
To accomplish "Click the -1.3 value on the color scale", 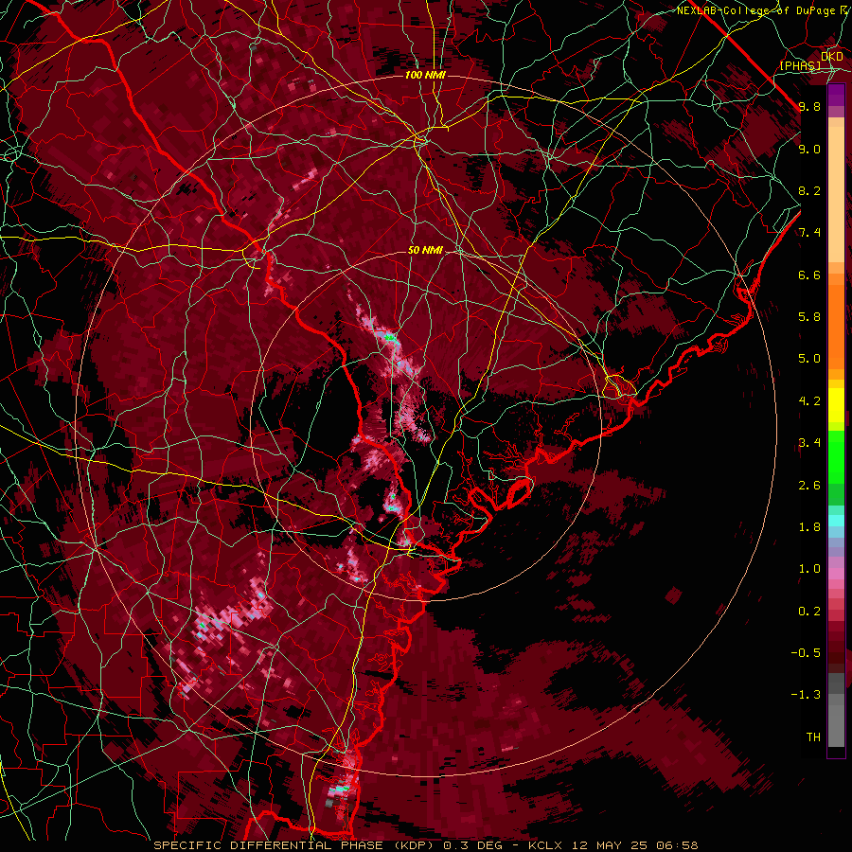I will coord(806,695).
